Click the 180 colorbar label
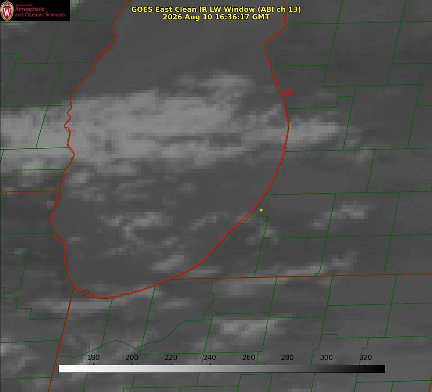 point(93,357)
